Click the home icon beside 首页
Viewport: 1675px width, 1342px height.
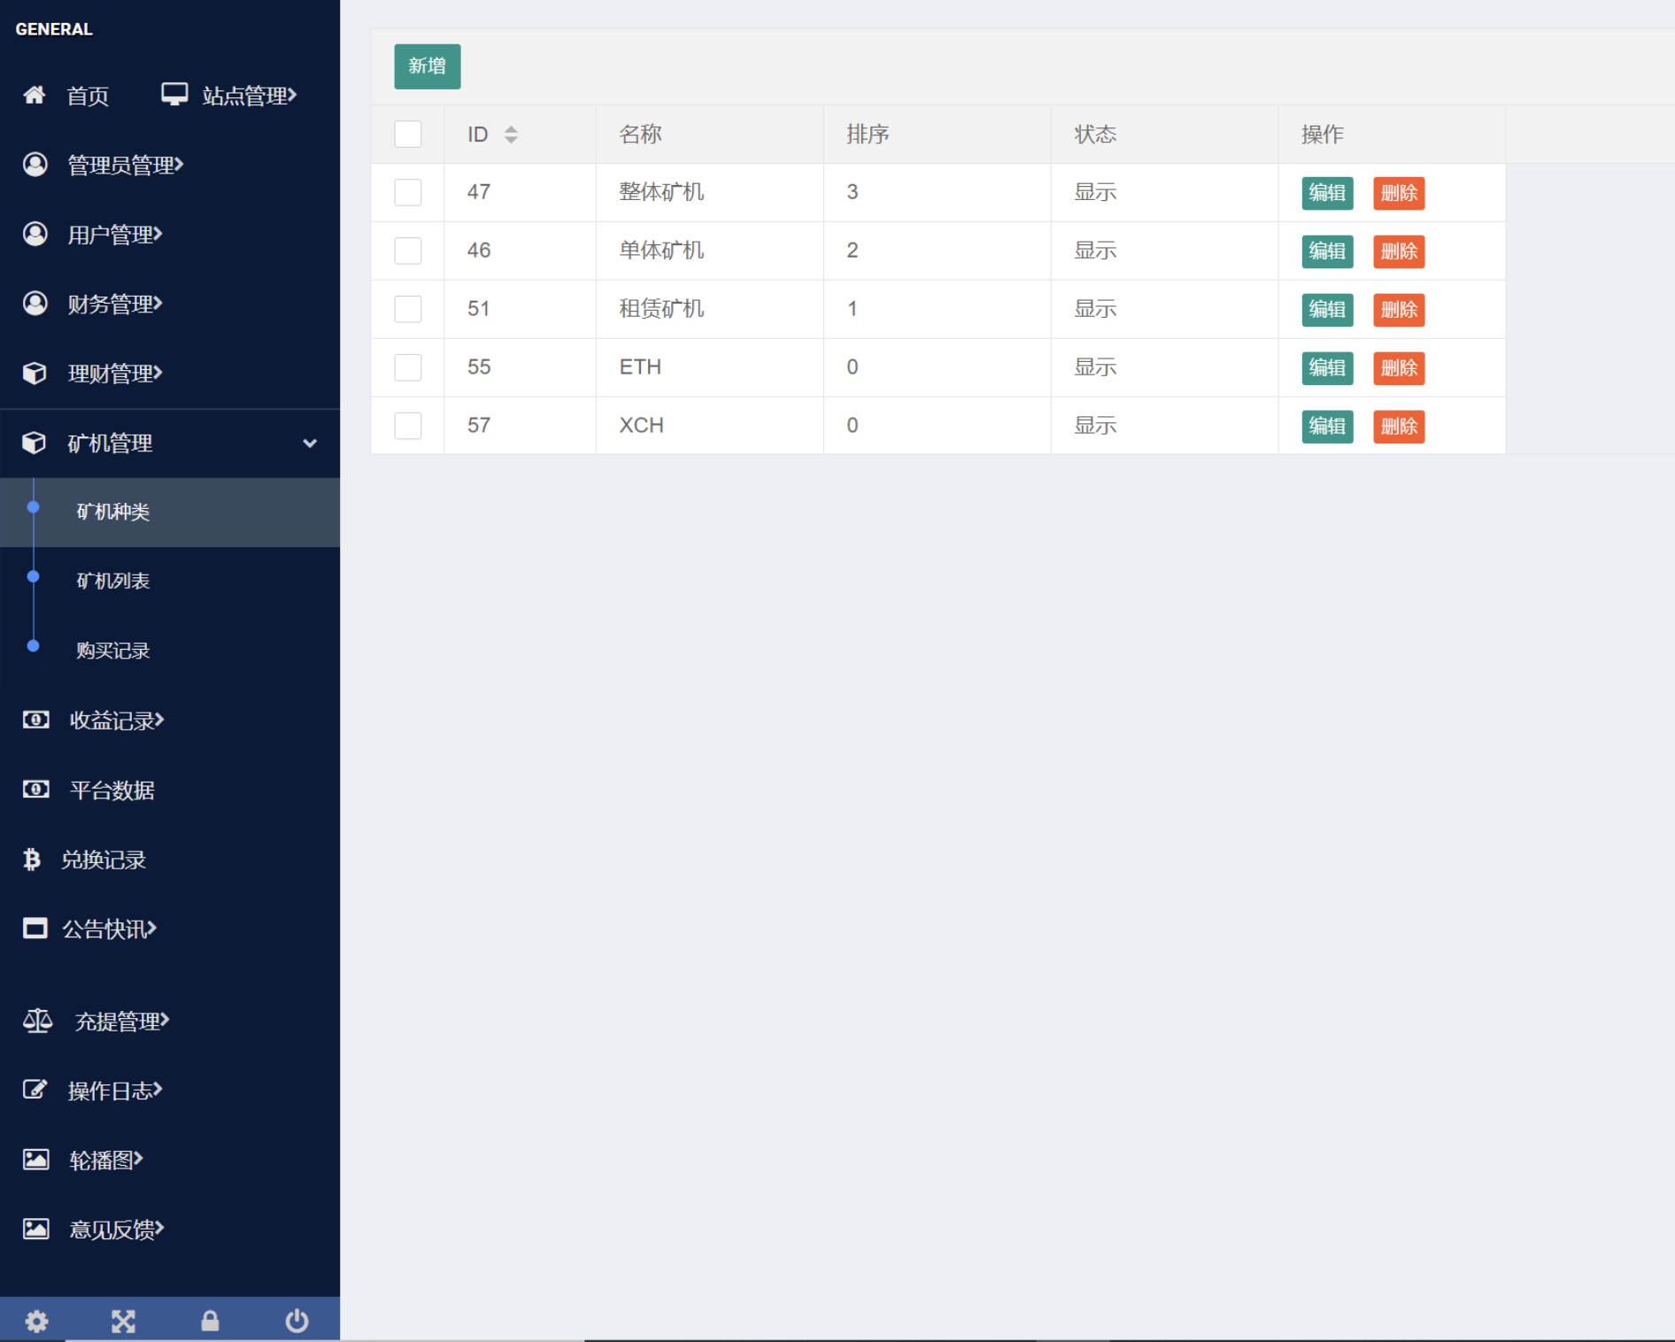coord(35,95)
